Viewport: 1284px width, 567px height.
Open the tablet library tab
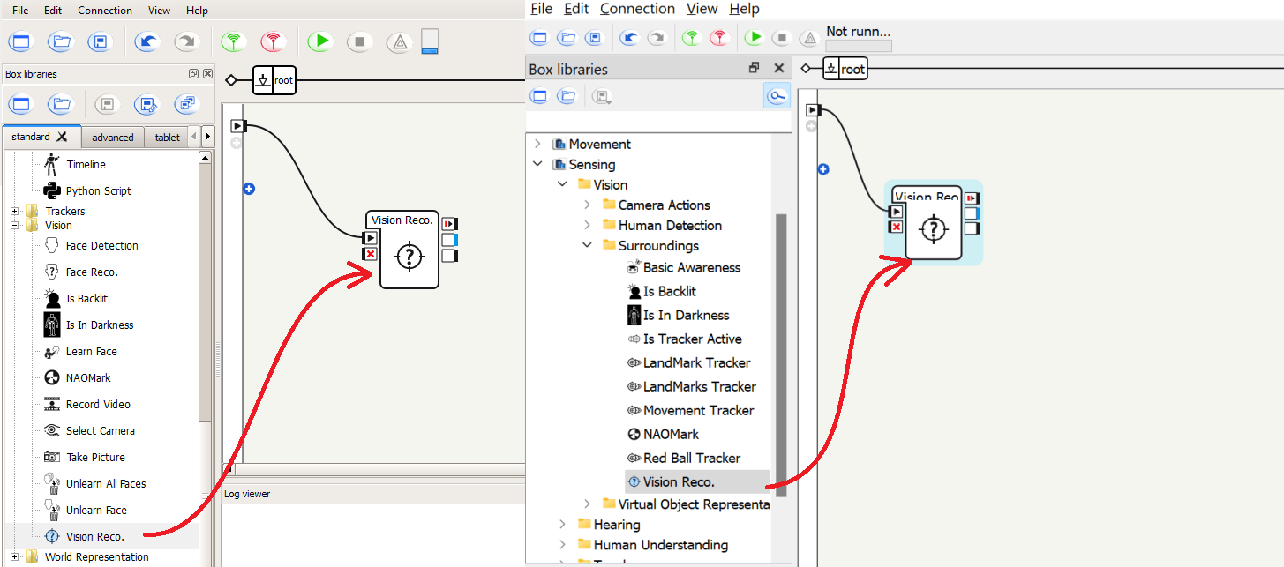167,138
